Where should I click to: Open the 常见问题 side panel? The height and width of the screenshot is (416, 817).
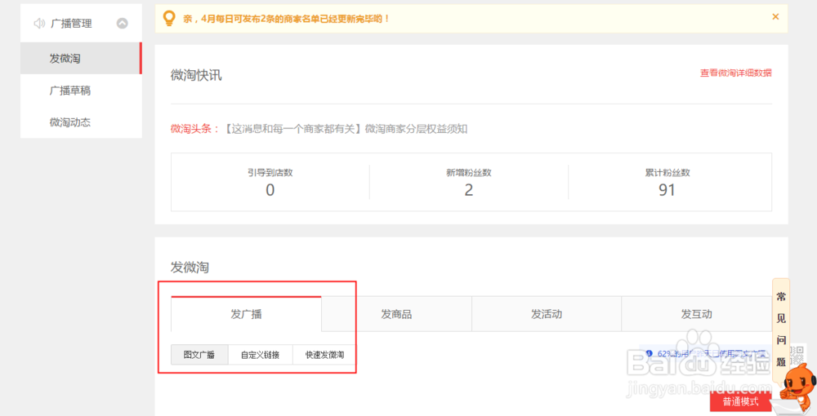point(781,330)
